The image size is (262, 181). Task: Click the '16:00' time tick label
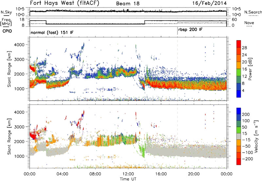point(161,174)
